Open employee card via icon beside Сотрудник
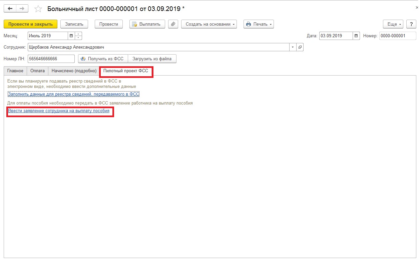This screenshot has width=419, height=259. 300,47
